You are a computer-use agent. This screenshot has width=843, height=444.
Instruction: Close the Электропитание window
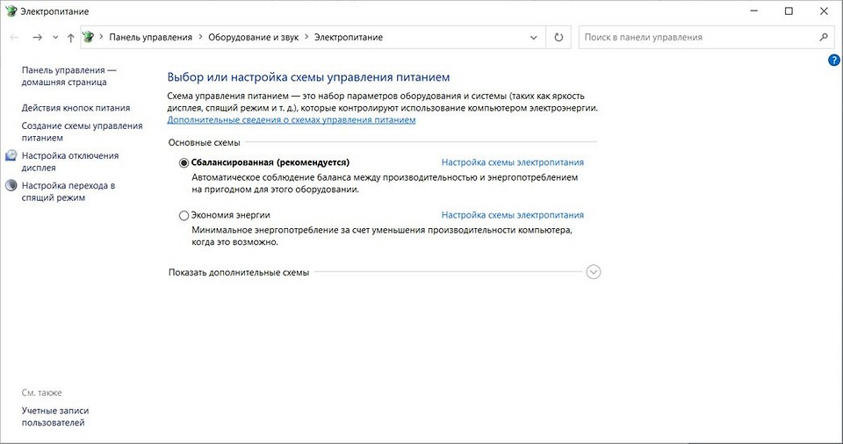(x=824, y=11)
